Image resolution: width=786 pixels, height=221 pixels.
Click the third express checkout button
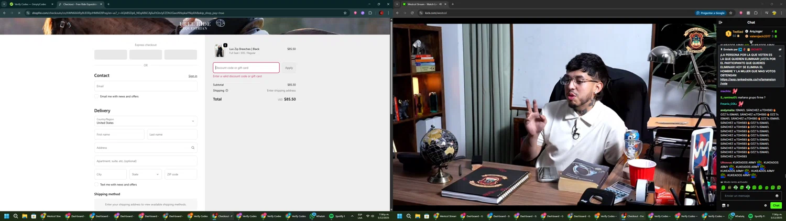pos(181,54)
